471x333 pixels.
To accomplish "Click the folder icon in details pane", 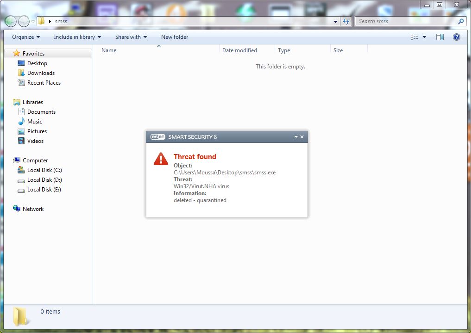I will click(21, 316).
